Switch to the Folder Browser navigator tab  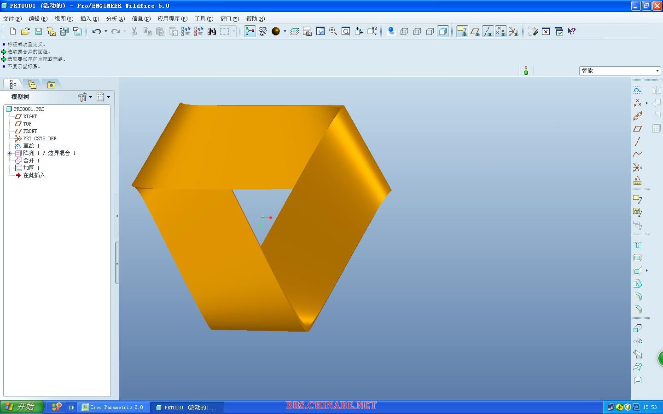tap(32, 84)
